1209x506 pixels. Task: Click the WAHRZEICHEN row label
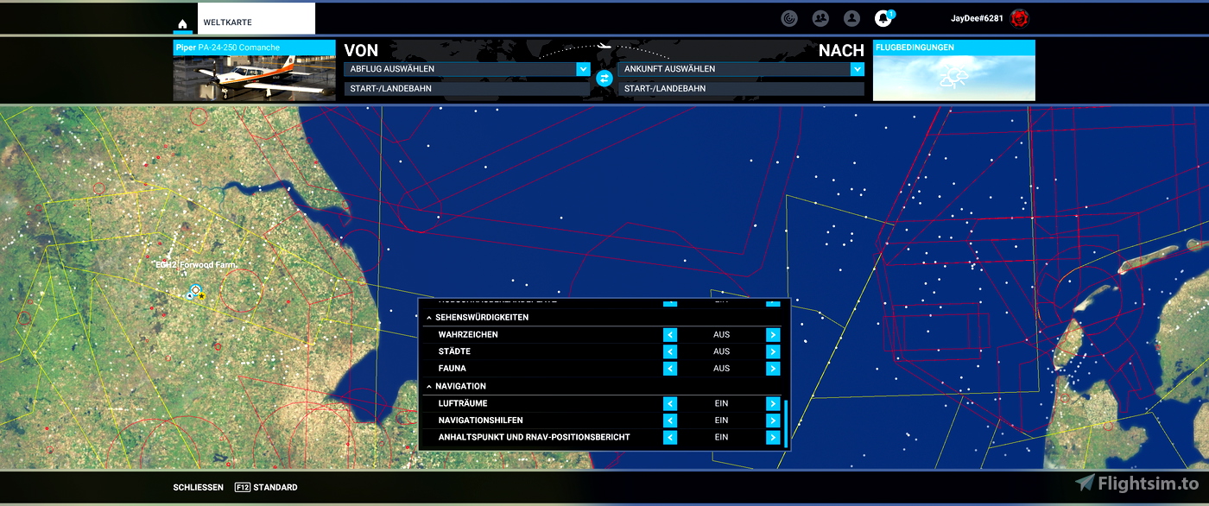(468, 335)
